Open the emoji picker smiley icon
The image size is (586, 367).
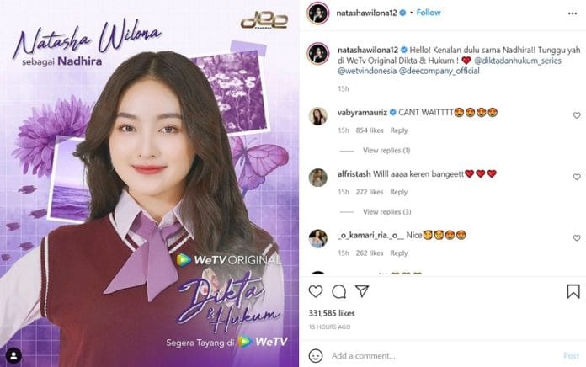coord(316,356)
